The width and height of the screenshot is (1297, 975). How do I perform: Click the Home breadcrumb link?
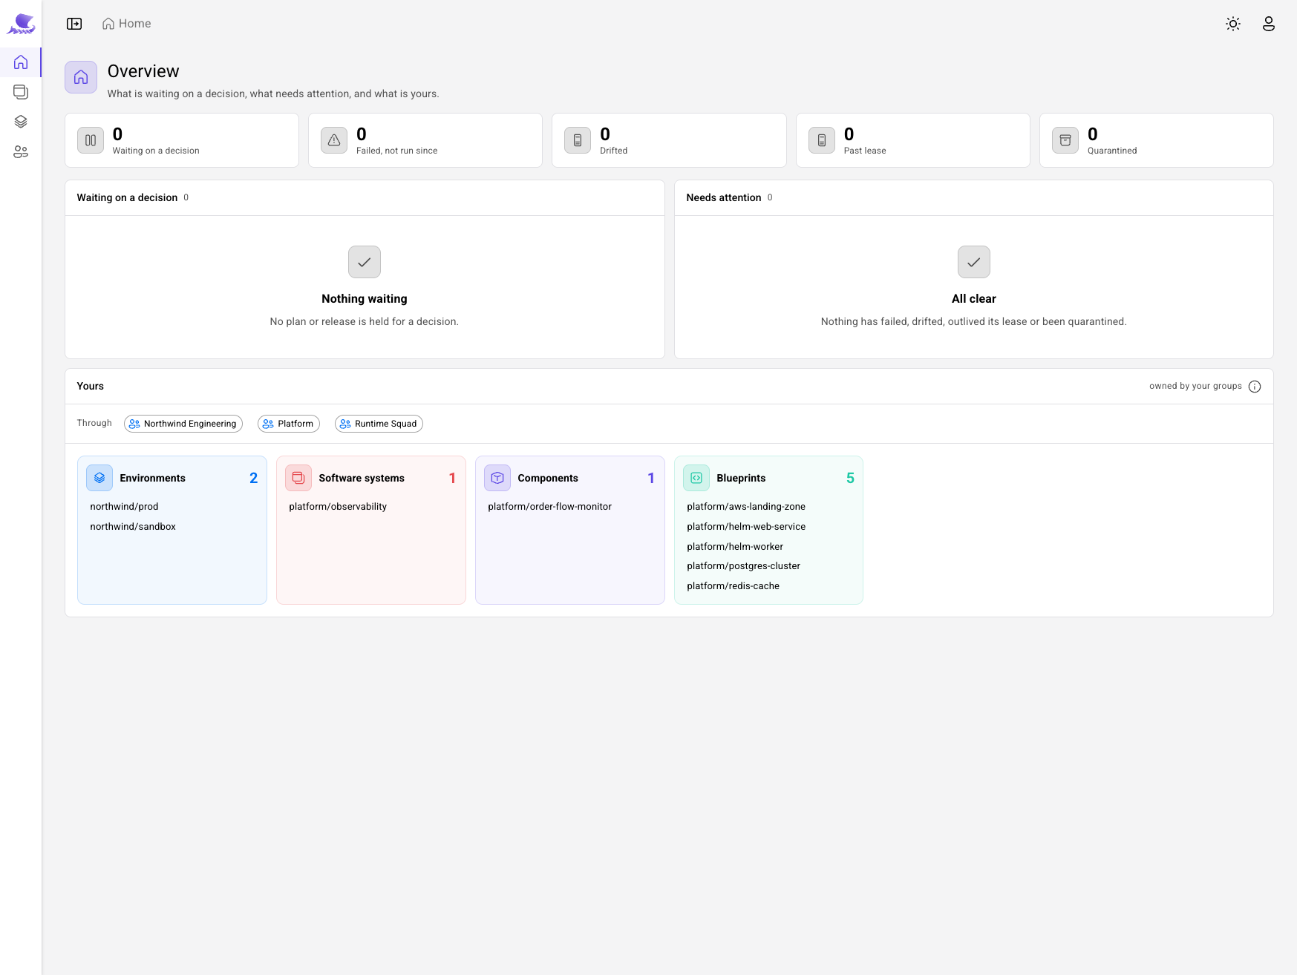pos(127,24)
